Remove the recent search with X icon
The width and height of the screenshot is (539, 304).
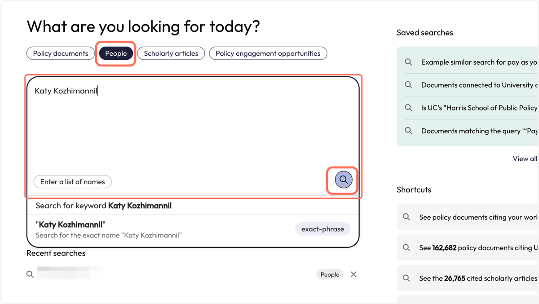(353, 274)
